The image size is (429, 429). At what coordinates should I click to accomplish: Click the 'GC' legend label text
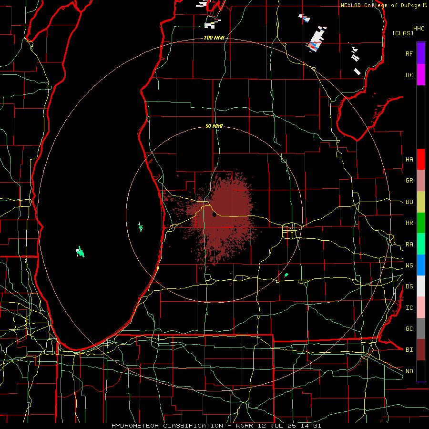pyautogui.click(x=409, y=329)
